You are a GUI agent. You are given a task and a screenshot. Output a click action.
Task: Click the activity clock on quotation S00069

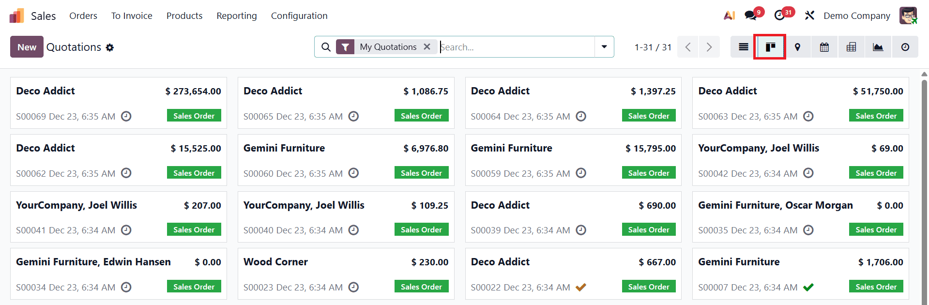[126, 116]
